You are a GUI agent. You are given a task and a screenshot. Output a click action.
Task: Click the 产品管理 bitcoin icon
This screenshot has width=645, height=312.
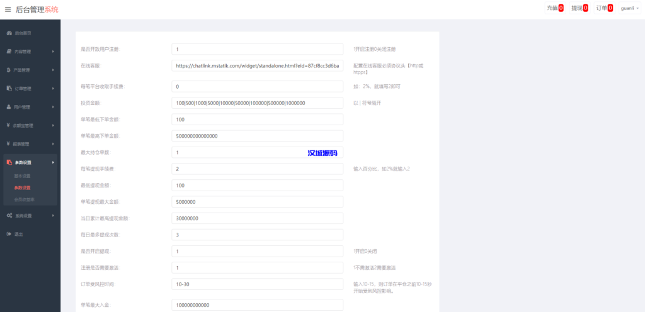click(9, 70)
